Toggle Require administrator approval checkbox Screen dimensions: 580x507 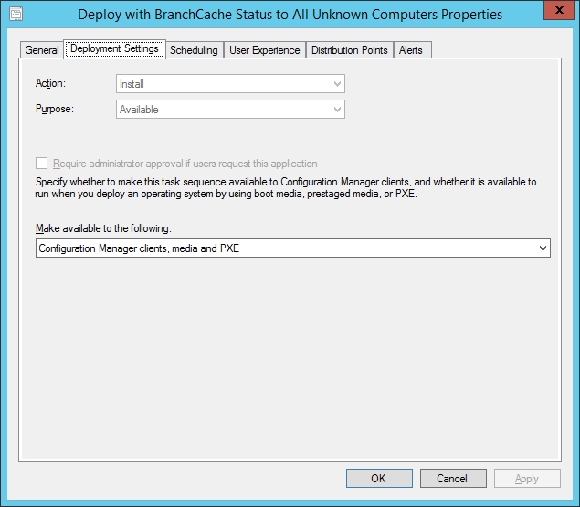(41, 164)
